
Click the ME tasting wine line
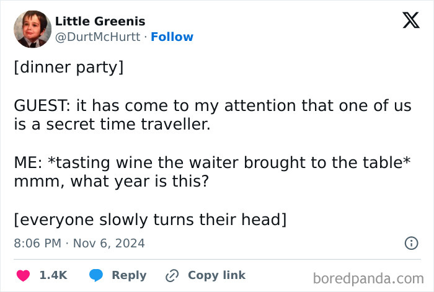(212, 162)
